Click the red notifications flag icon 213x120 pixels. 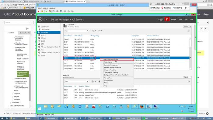coord(167,19)
